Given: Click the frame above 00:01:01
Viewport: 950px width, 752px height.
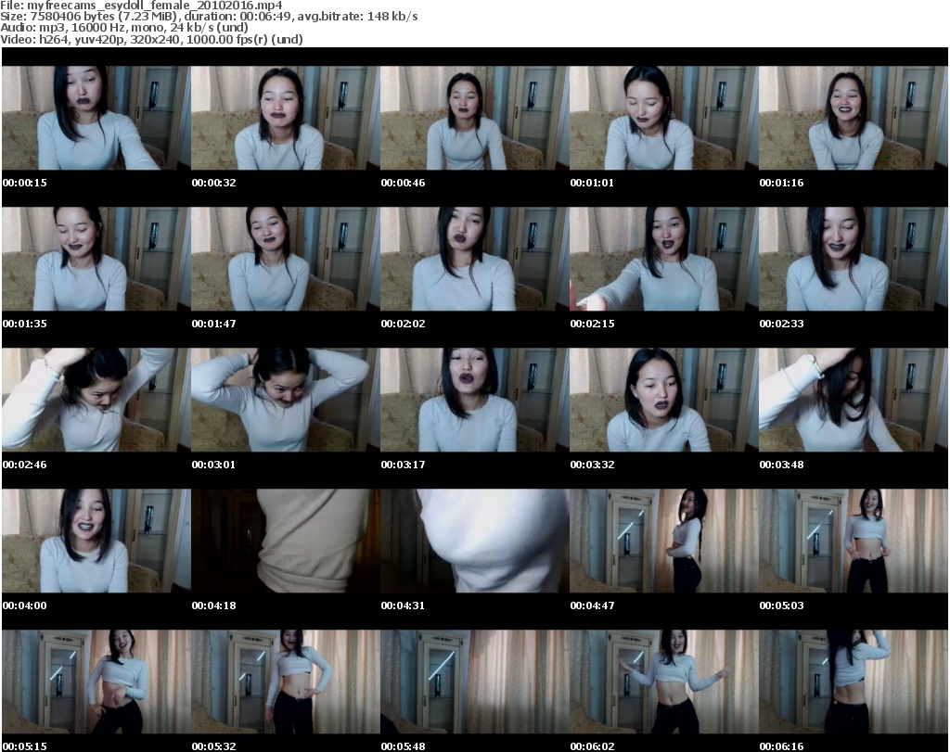Looking at the screenshot, I should (664, 118).
